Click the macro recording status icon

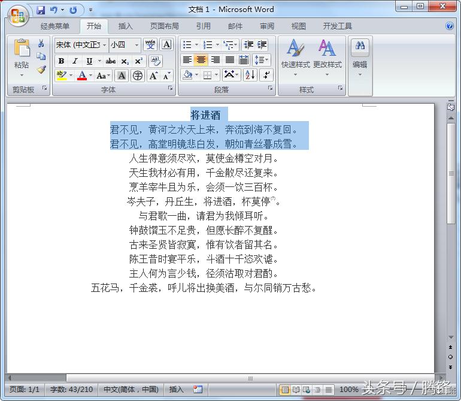tap(198, 389)
